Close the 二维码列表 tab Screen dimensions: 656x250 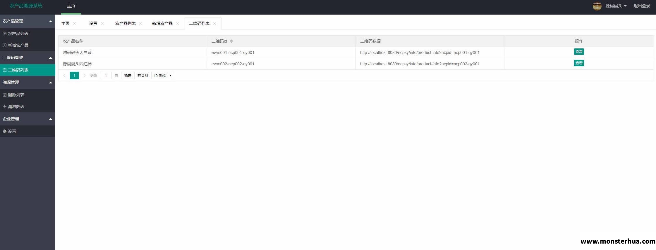214,24
